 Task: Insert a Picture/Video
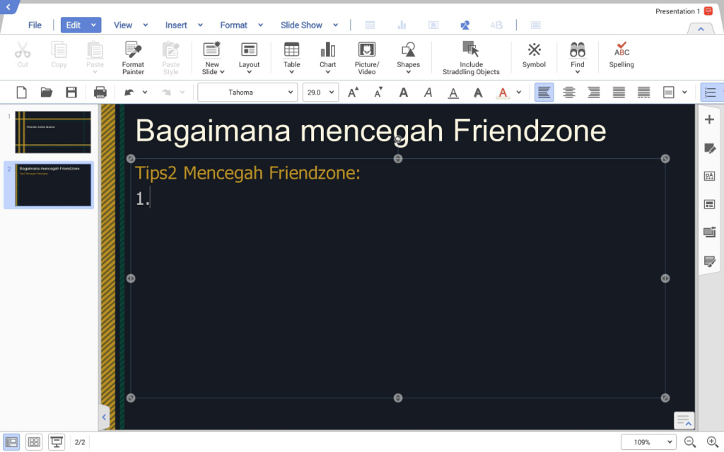(366, 56)
